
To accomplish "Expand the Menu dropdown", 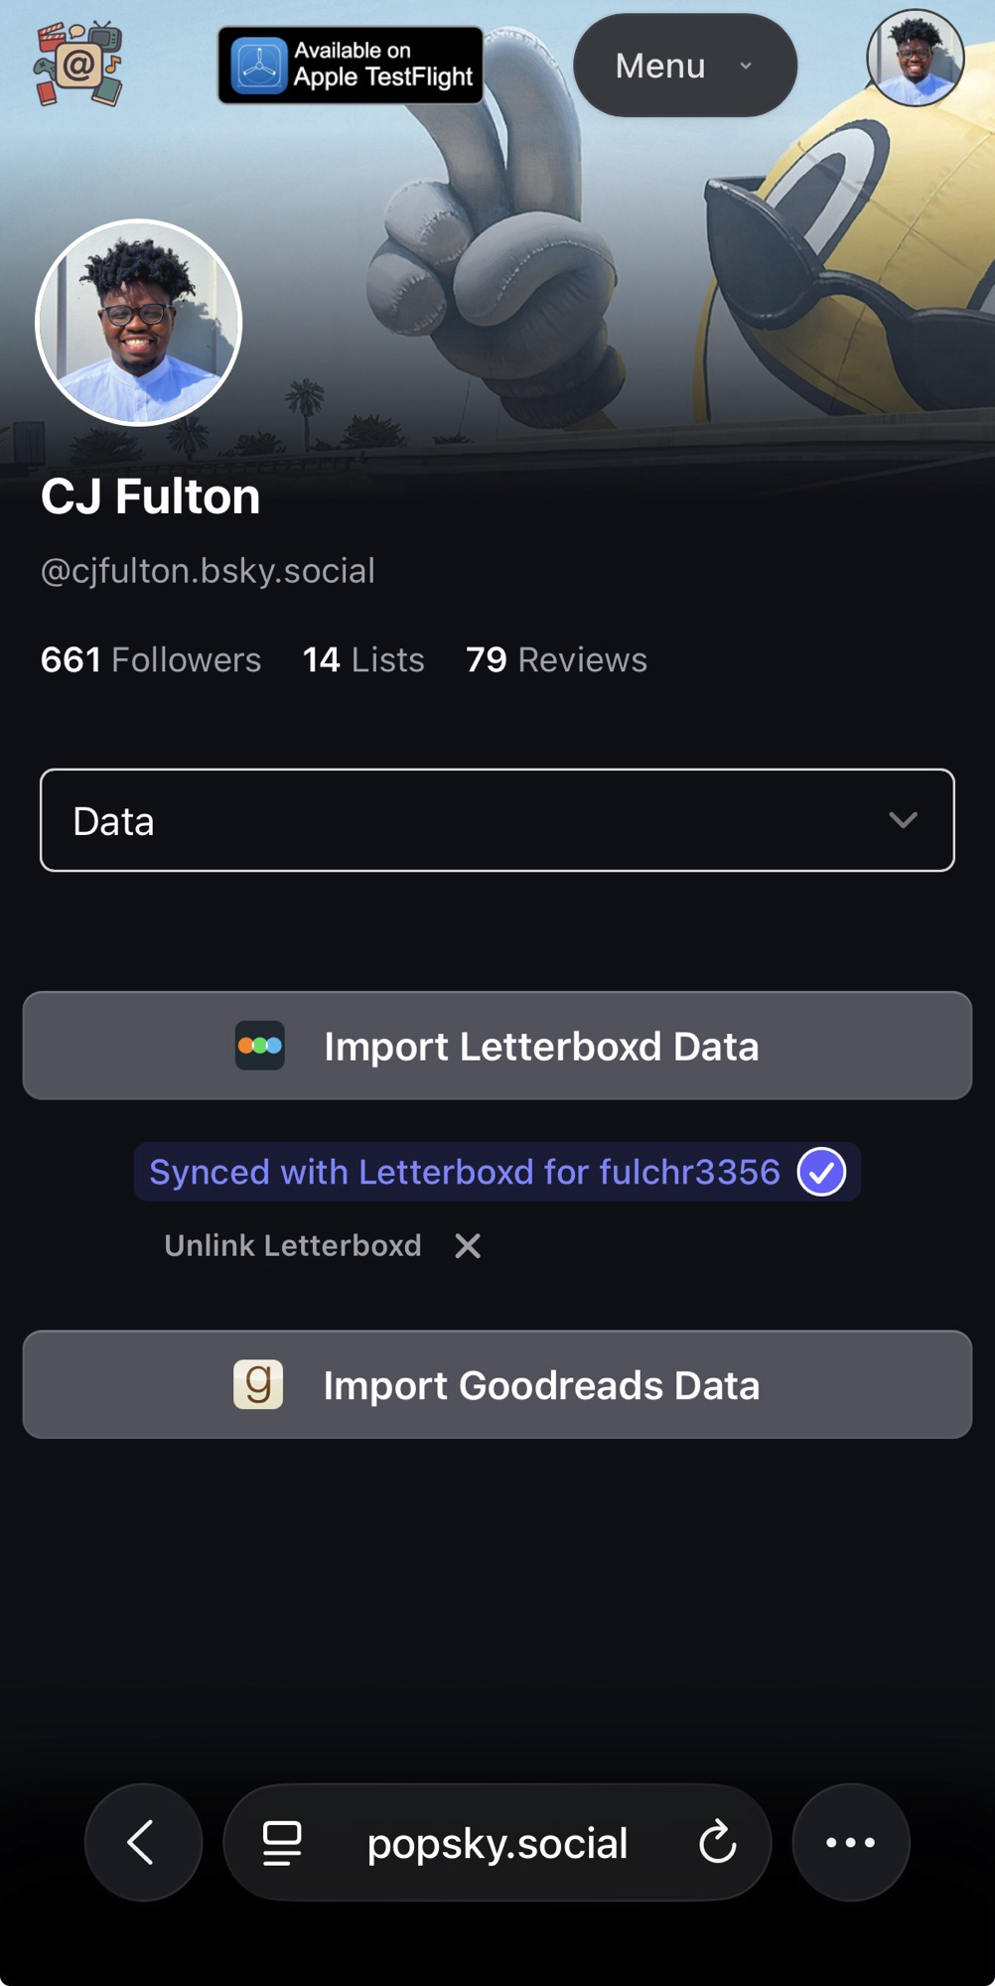I will click(x=684, y=66).
